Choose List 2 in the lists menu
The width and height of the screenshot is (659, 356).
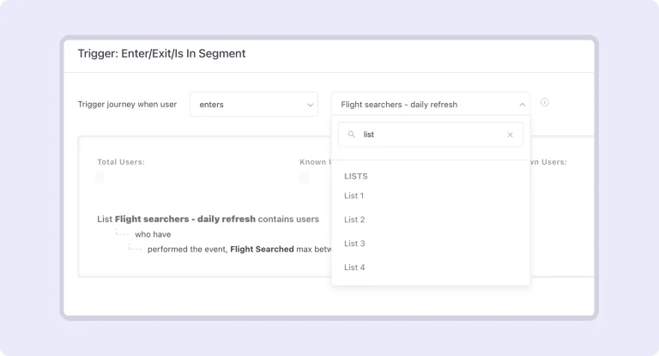click(x=354, y=220)
